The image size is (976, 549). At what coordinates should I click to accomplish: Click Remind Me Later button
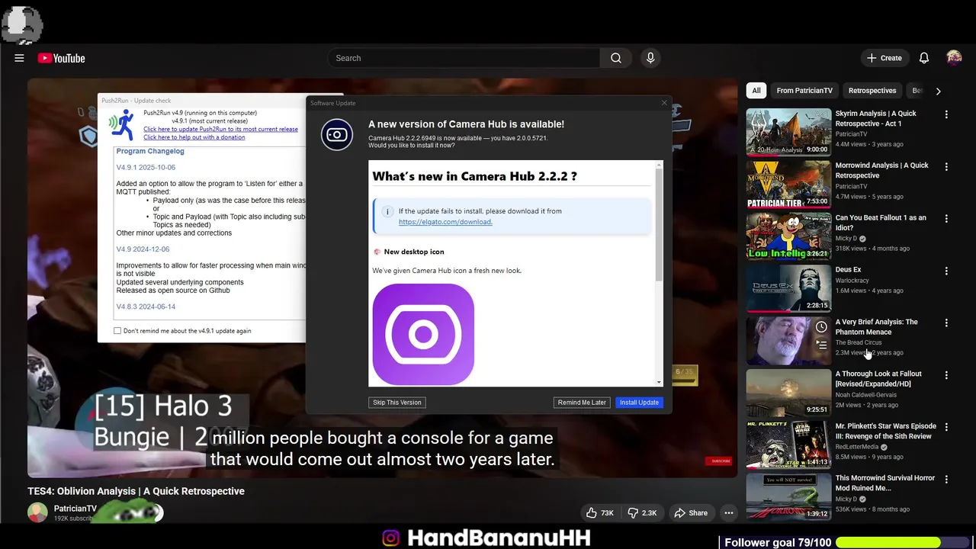coord(582,403)
